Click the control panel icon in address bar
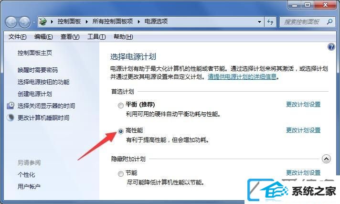Screen dimensions: 340x204 tap(43, 21)
